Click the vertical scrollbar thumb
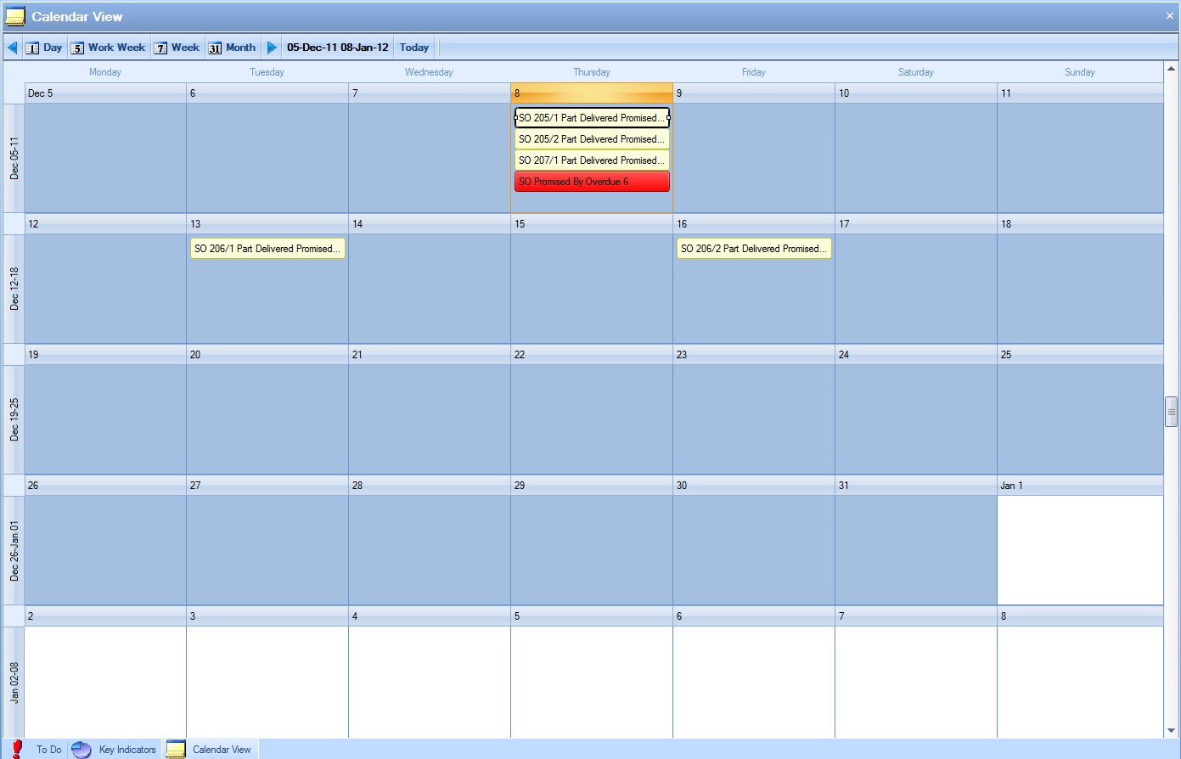This screenshot has height=759, width=1181. (x=1172, y=412)
